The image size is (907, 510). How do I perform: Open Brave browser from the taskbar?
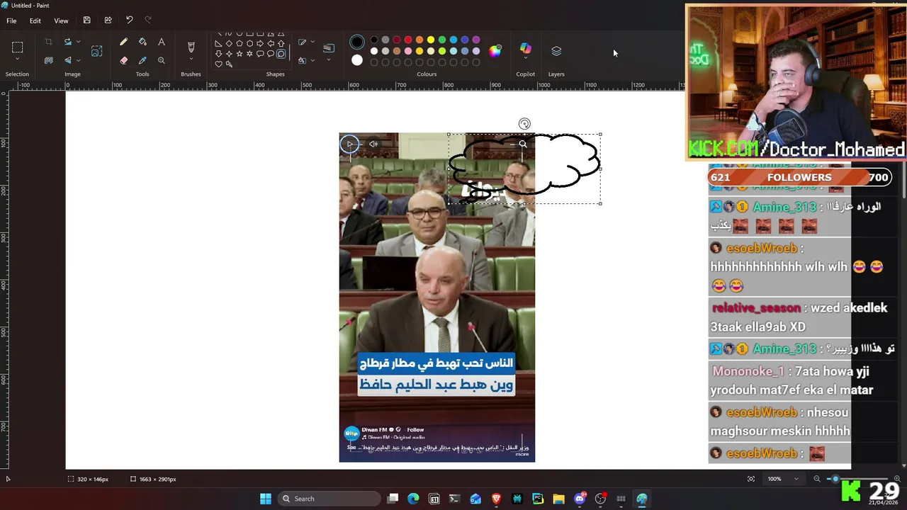pyautogui.click(x=496, y=499)
